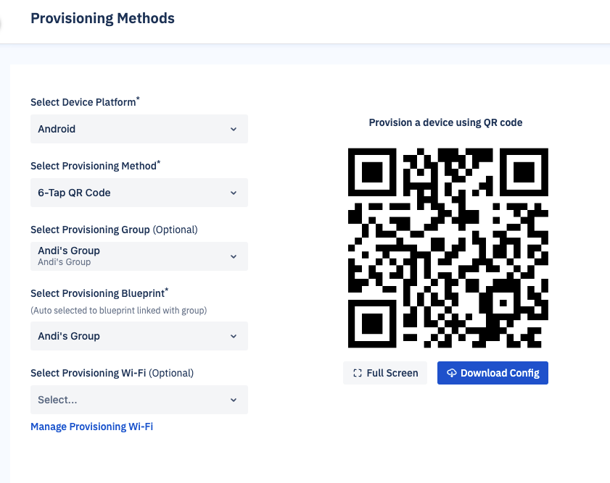
Task: Click the Download Config button
Action: coord(492,373)
